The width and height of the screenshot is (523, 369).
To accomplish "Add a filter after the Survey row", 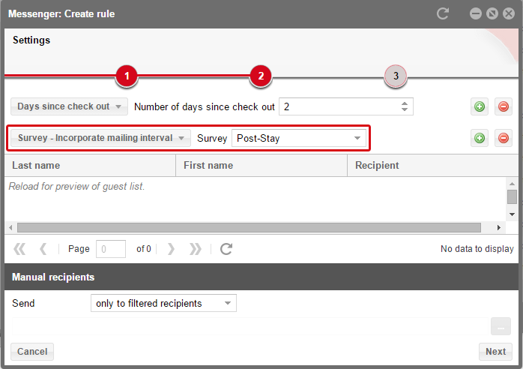I will point(480,138).
